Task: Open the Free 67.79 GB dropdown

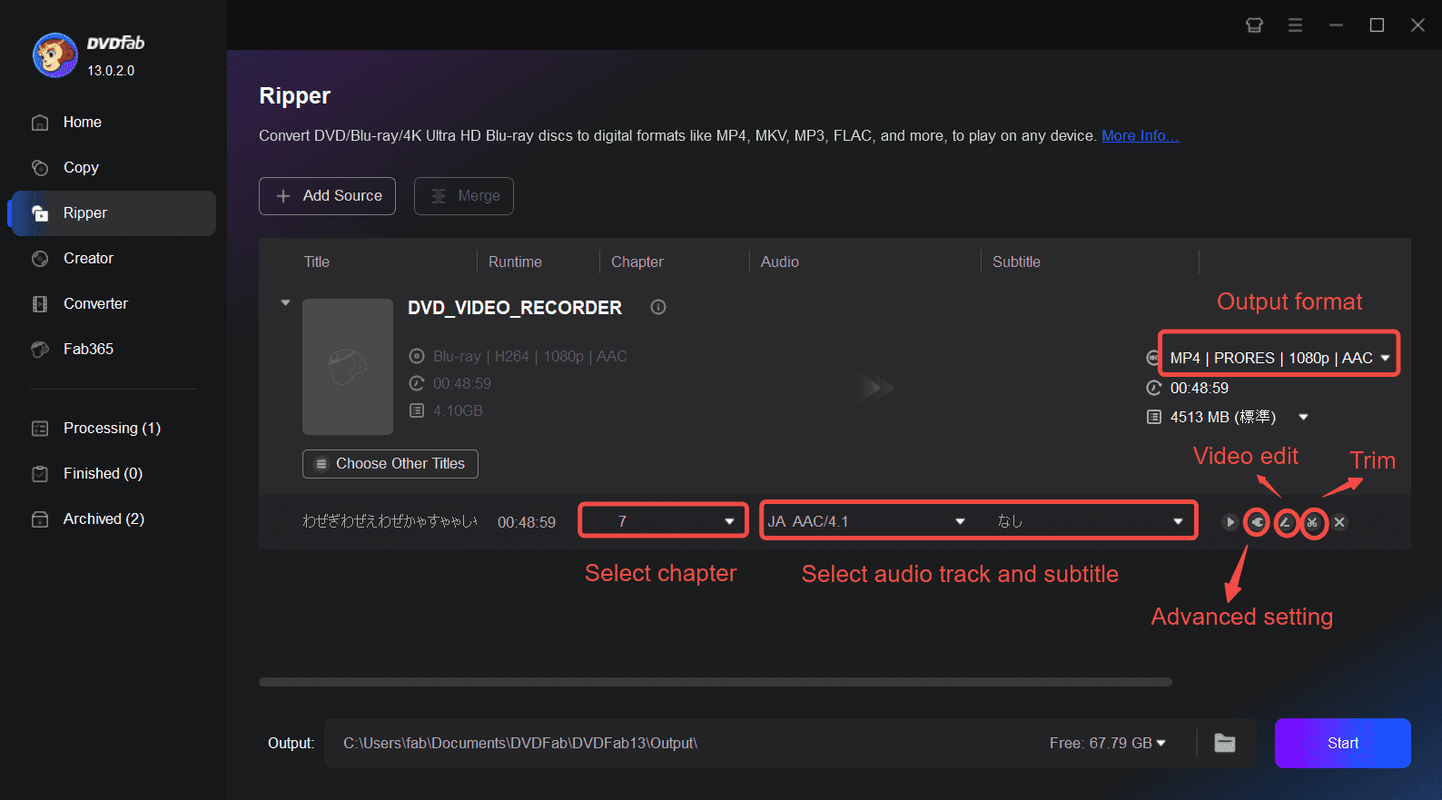Action: [1108, 743]
